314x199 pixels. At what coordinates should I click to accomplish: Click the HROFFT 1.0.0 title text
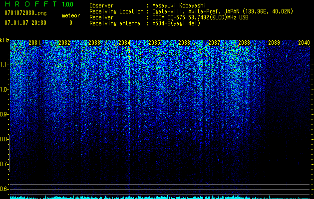(39, 4)
